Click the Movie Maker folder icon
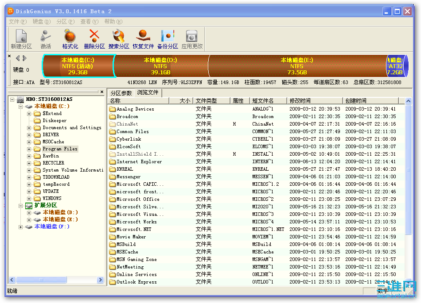Viewport: 421px width, 303px height. click(112, 237)
